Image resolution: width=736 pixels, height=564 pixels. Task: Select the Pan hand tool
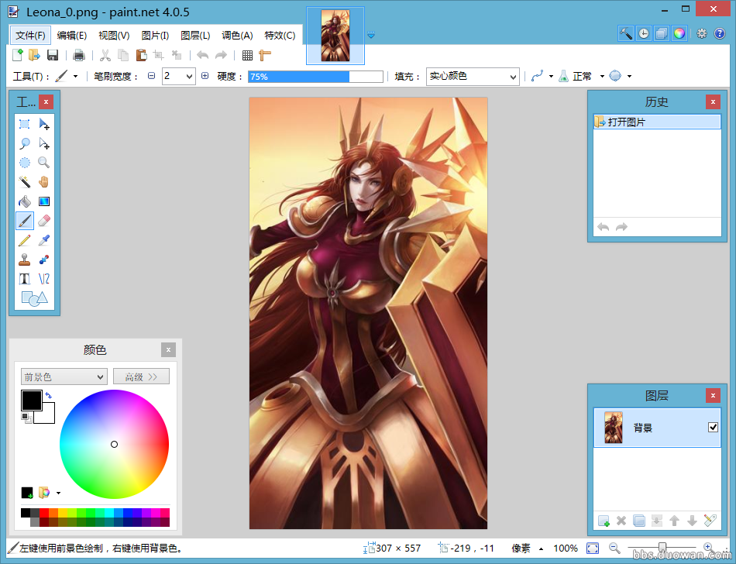43,181
